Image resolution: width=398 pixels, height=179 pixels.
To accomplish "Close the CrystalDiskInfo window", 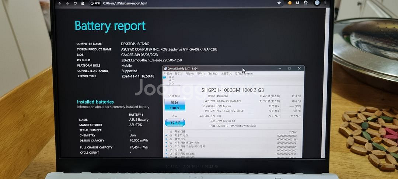I will point(299,68).
